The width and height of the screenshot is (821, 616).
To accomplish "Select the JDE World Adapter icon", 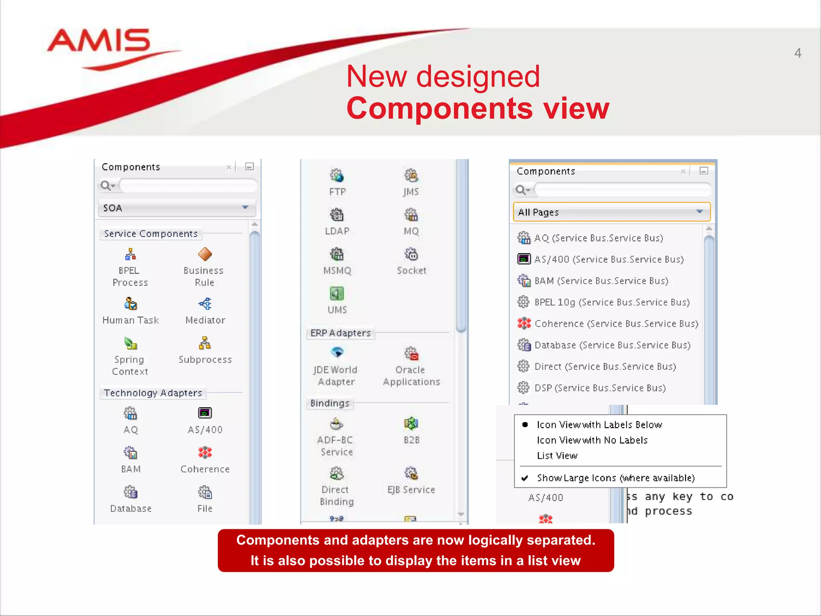I will pos(337,353).
